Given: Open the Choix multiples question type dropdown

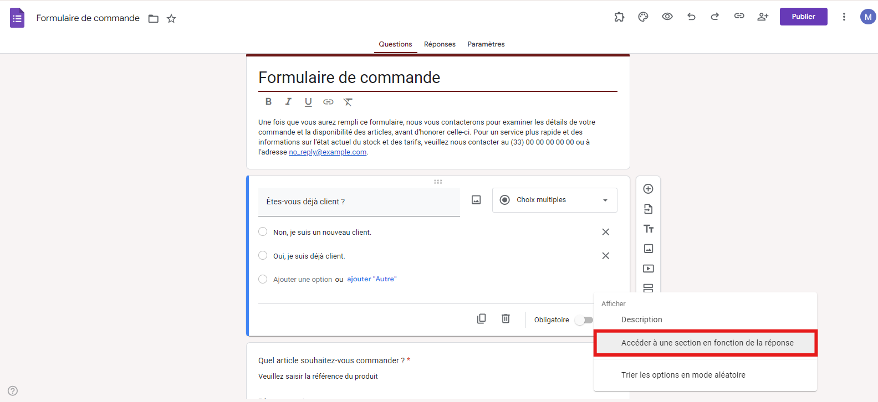Looking at the screenshot, I should [x=554, y=200].
